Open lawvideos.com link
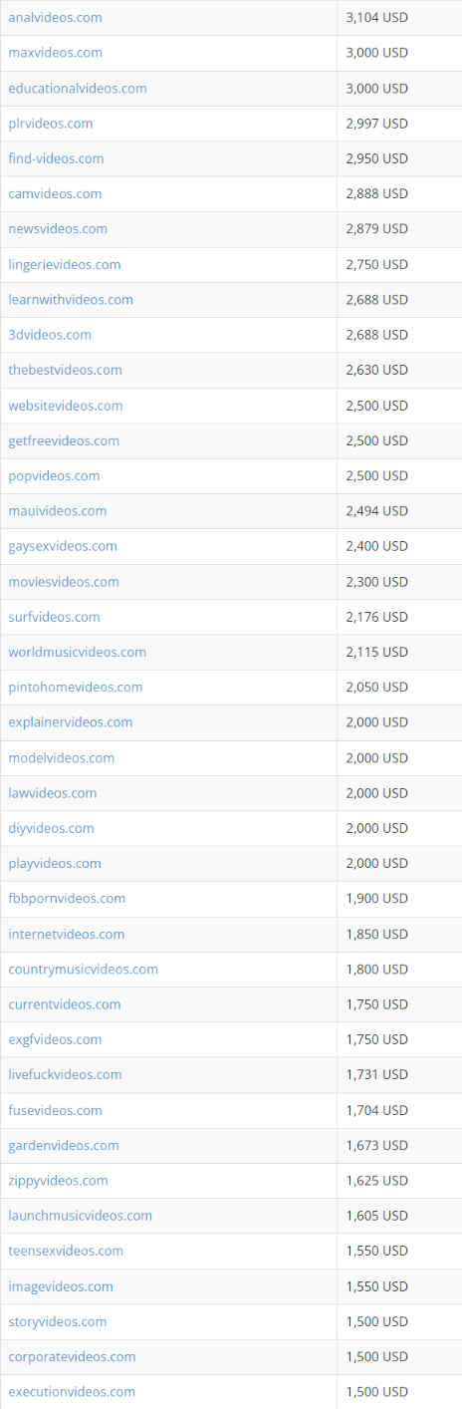The height and width of the screenshot is (1409, 462). click(53, 793)
